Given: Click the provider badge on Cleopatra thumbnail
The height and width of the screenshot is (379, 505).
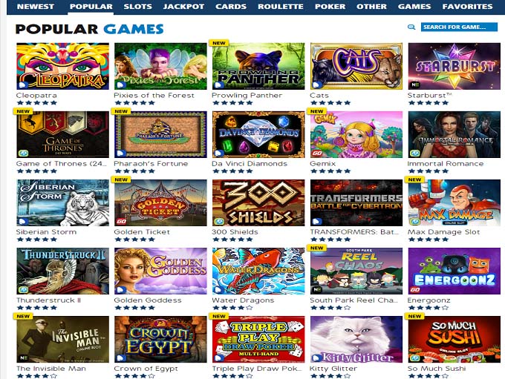Looking at the screenshot, I should point(23,85).
